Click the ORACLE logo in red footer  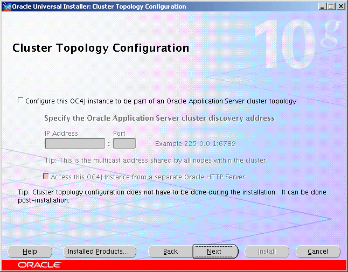coord(39,265)
